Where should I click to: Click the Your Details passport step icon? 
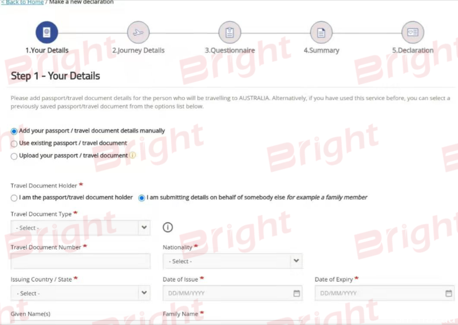[47, 32]
